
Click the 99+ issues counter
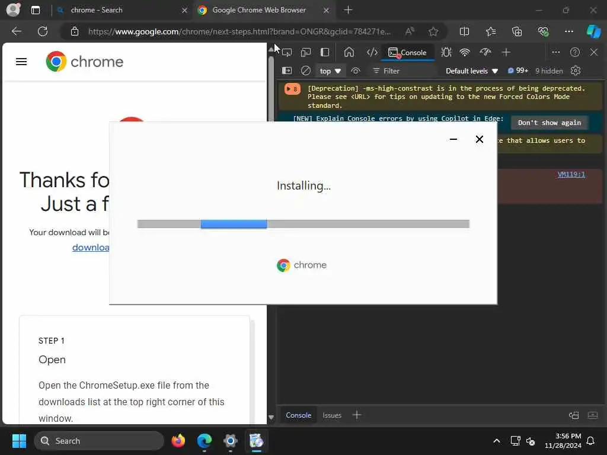pyautogui.click(x=518, y=71)
